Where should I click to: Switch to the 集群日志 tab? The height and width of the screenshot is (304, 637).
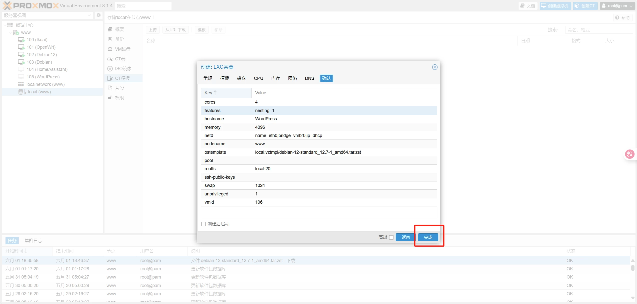33,241
